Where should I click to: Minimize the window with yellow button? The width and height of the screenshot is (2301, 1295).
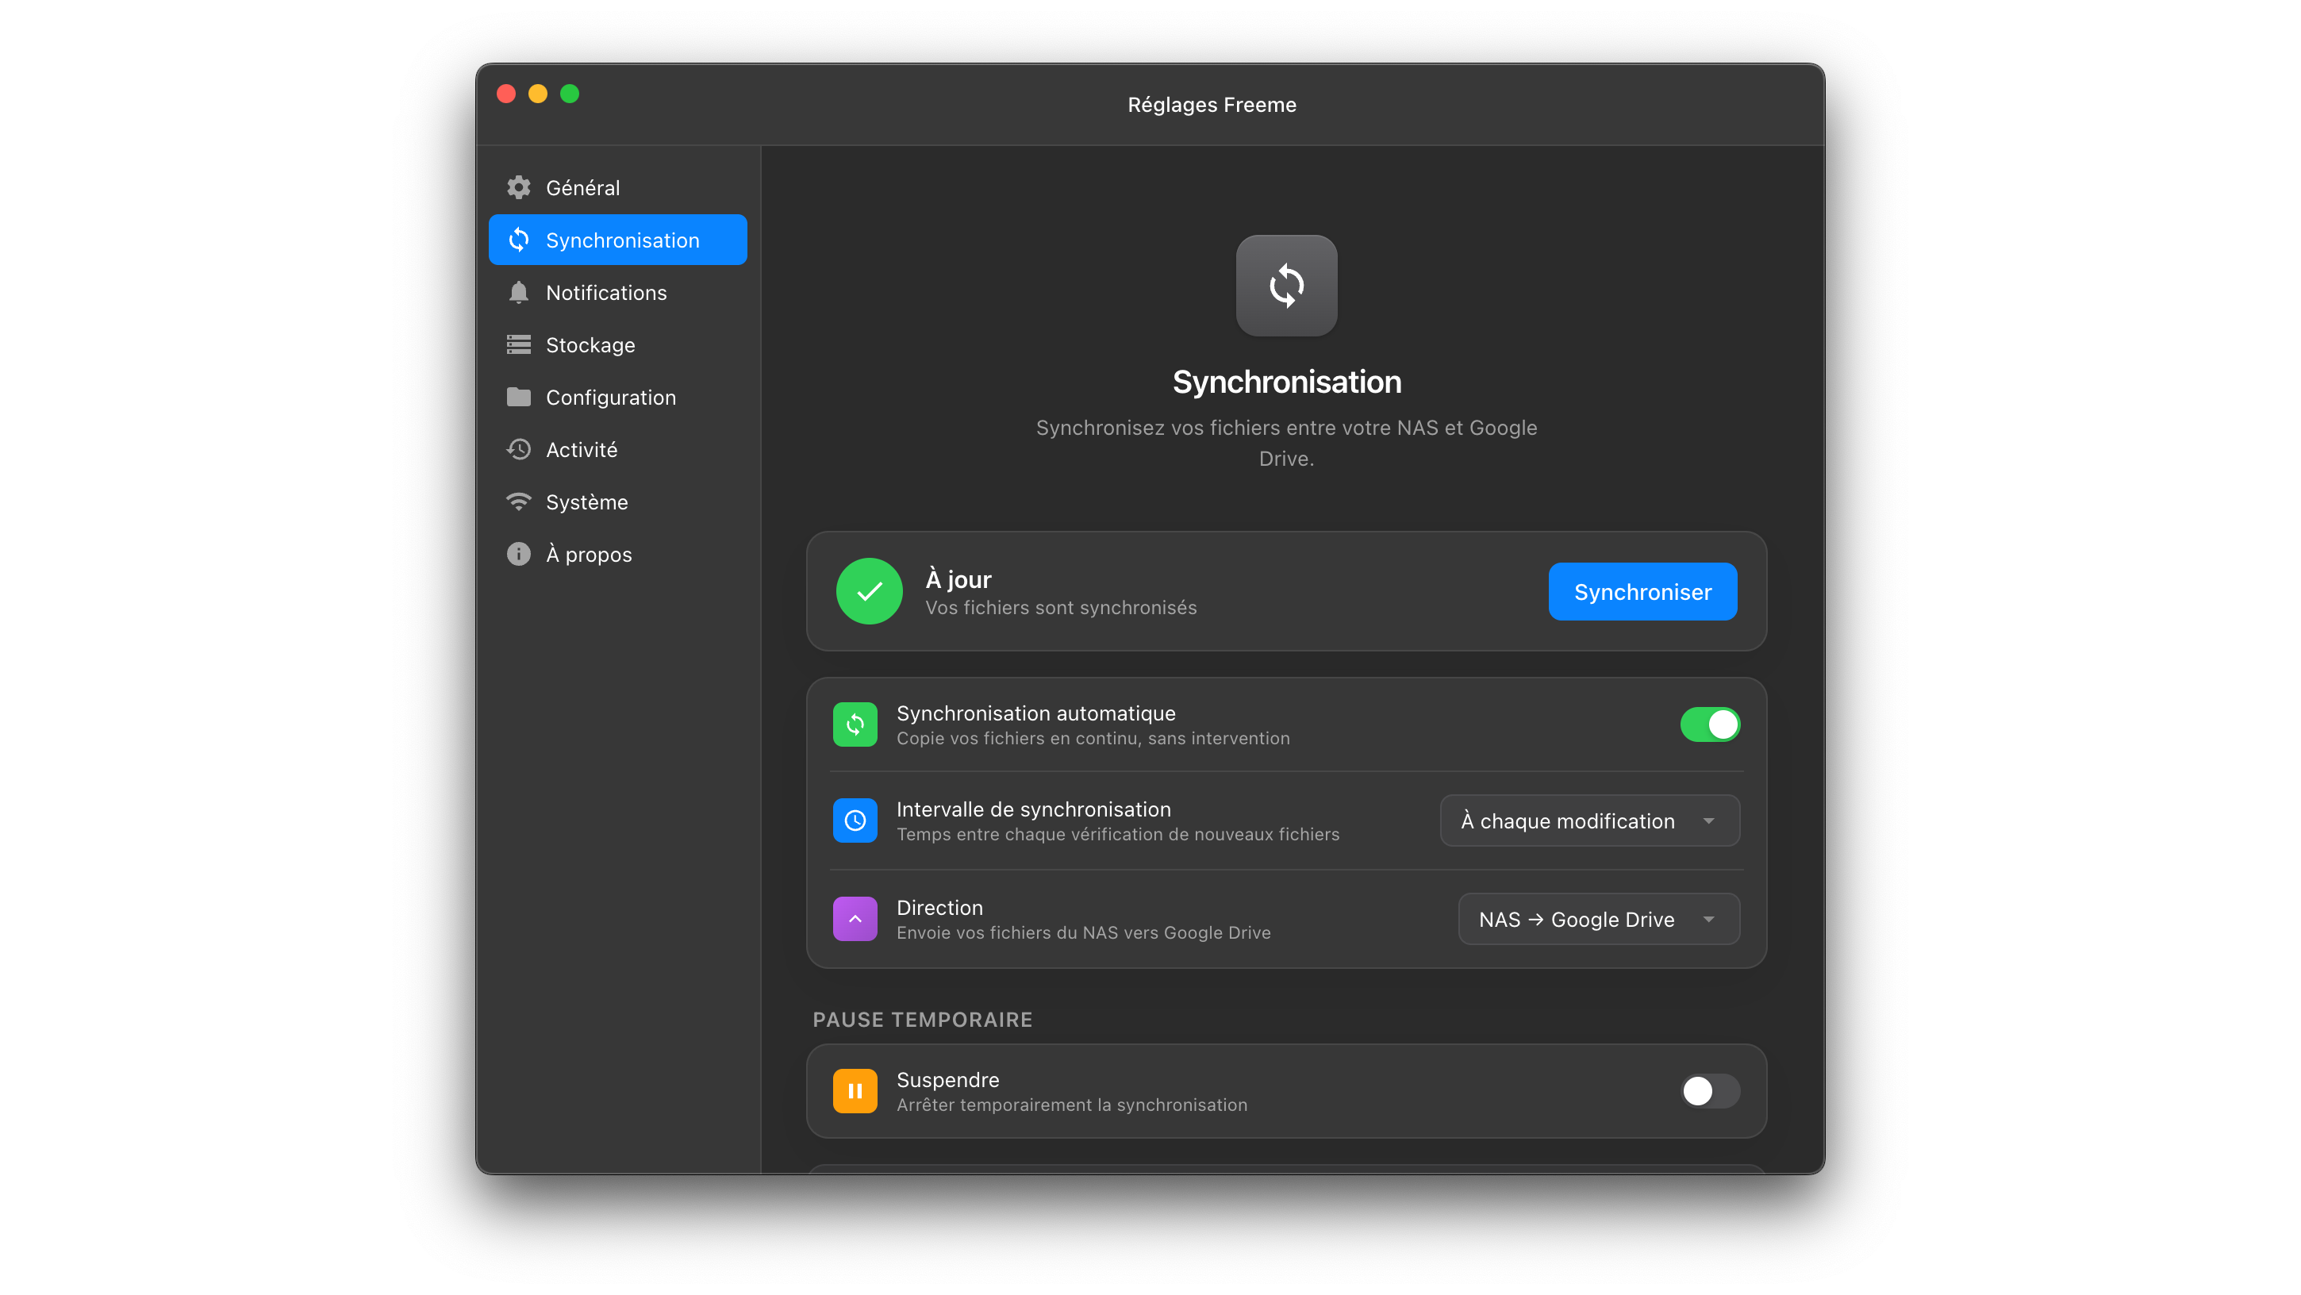(x=538, y=94)
